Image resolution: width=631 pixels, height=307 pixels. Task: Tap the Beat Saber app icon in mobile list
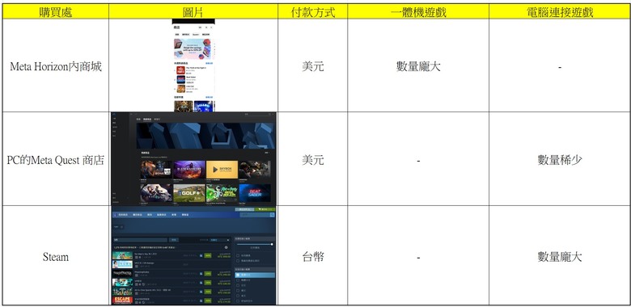tap(180, 79)
